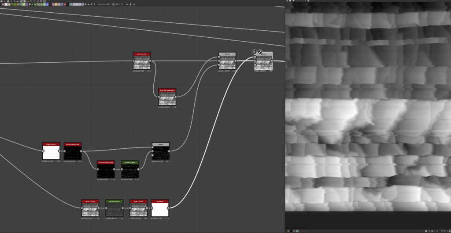Click the horizontal double-arrow icon right of Parent Size
Viewport: 451px width, 233px height.
pos(127,4)
